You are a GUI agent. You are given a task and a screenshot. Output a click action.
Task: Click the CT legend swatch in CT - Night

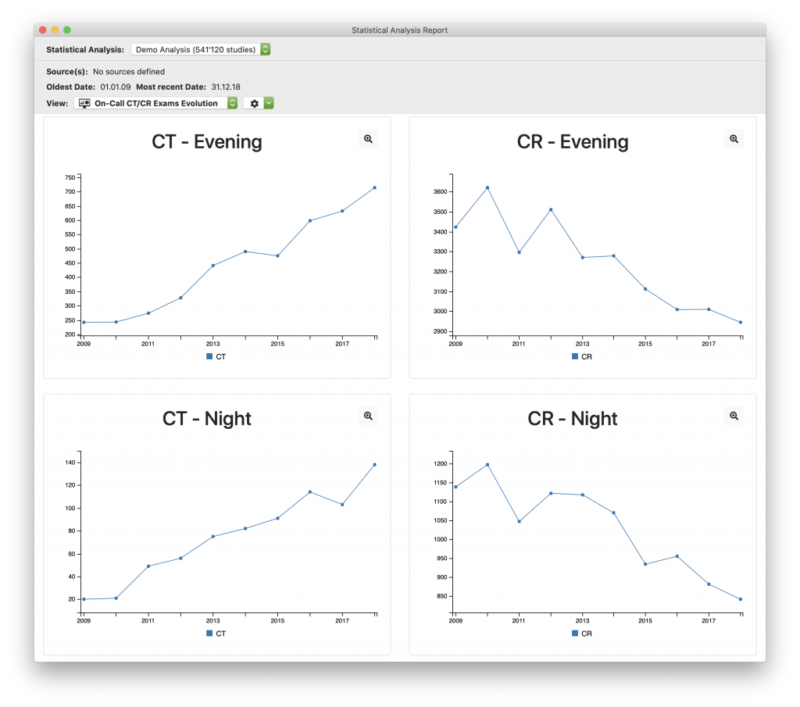[x=209, y=633]
